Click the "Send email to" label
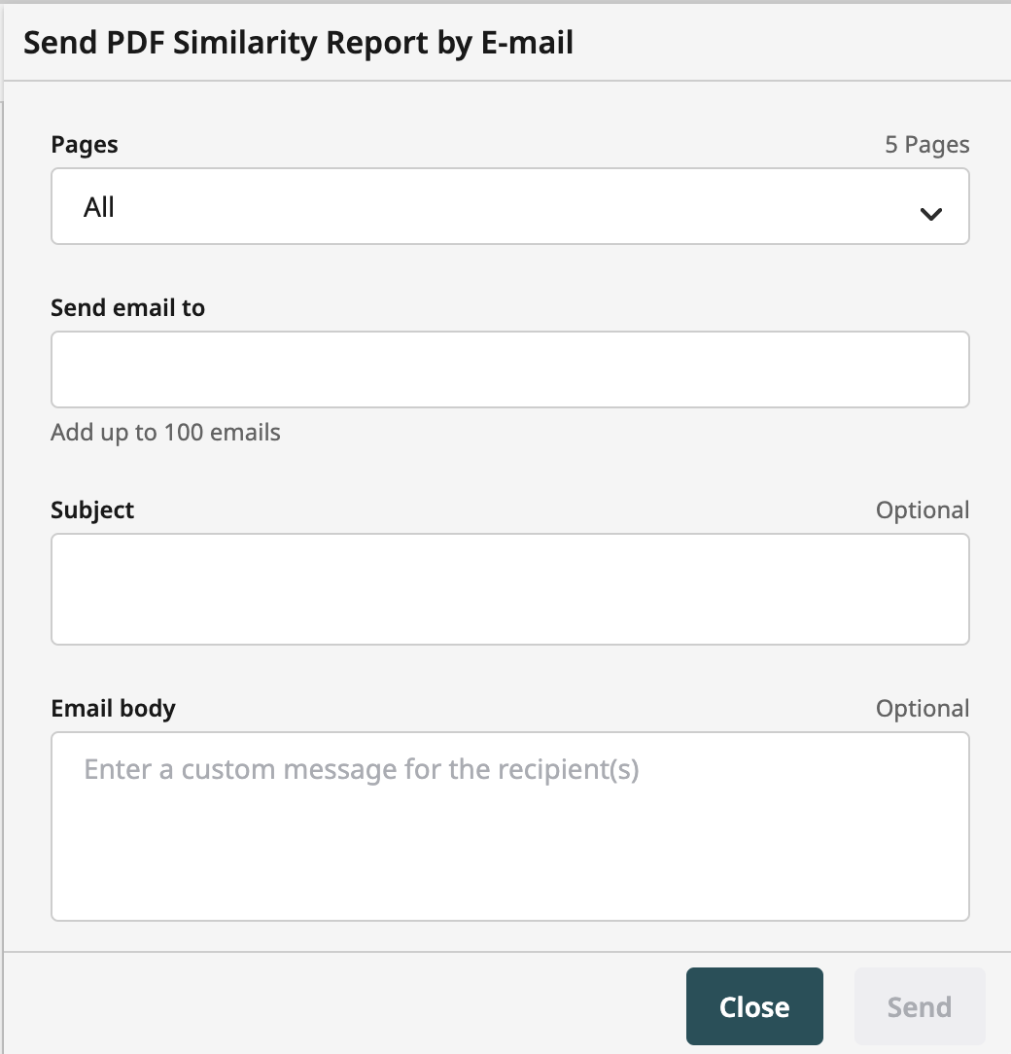The width and height of the screenshot is (1011, 1054). click(x=127, y=307)
